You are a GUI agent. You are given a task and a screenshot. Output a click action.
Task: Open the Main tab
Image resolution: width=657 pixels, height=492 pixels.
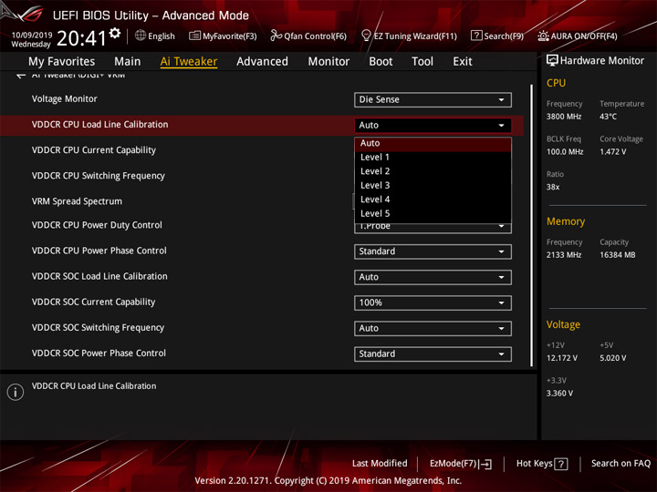point(128,62)
